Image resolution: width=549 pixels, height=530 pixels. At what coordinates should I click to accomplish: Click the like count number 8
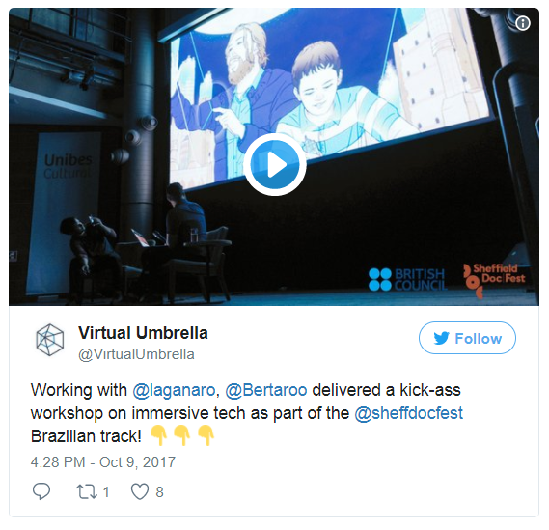coord(159,492)
